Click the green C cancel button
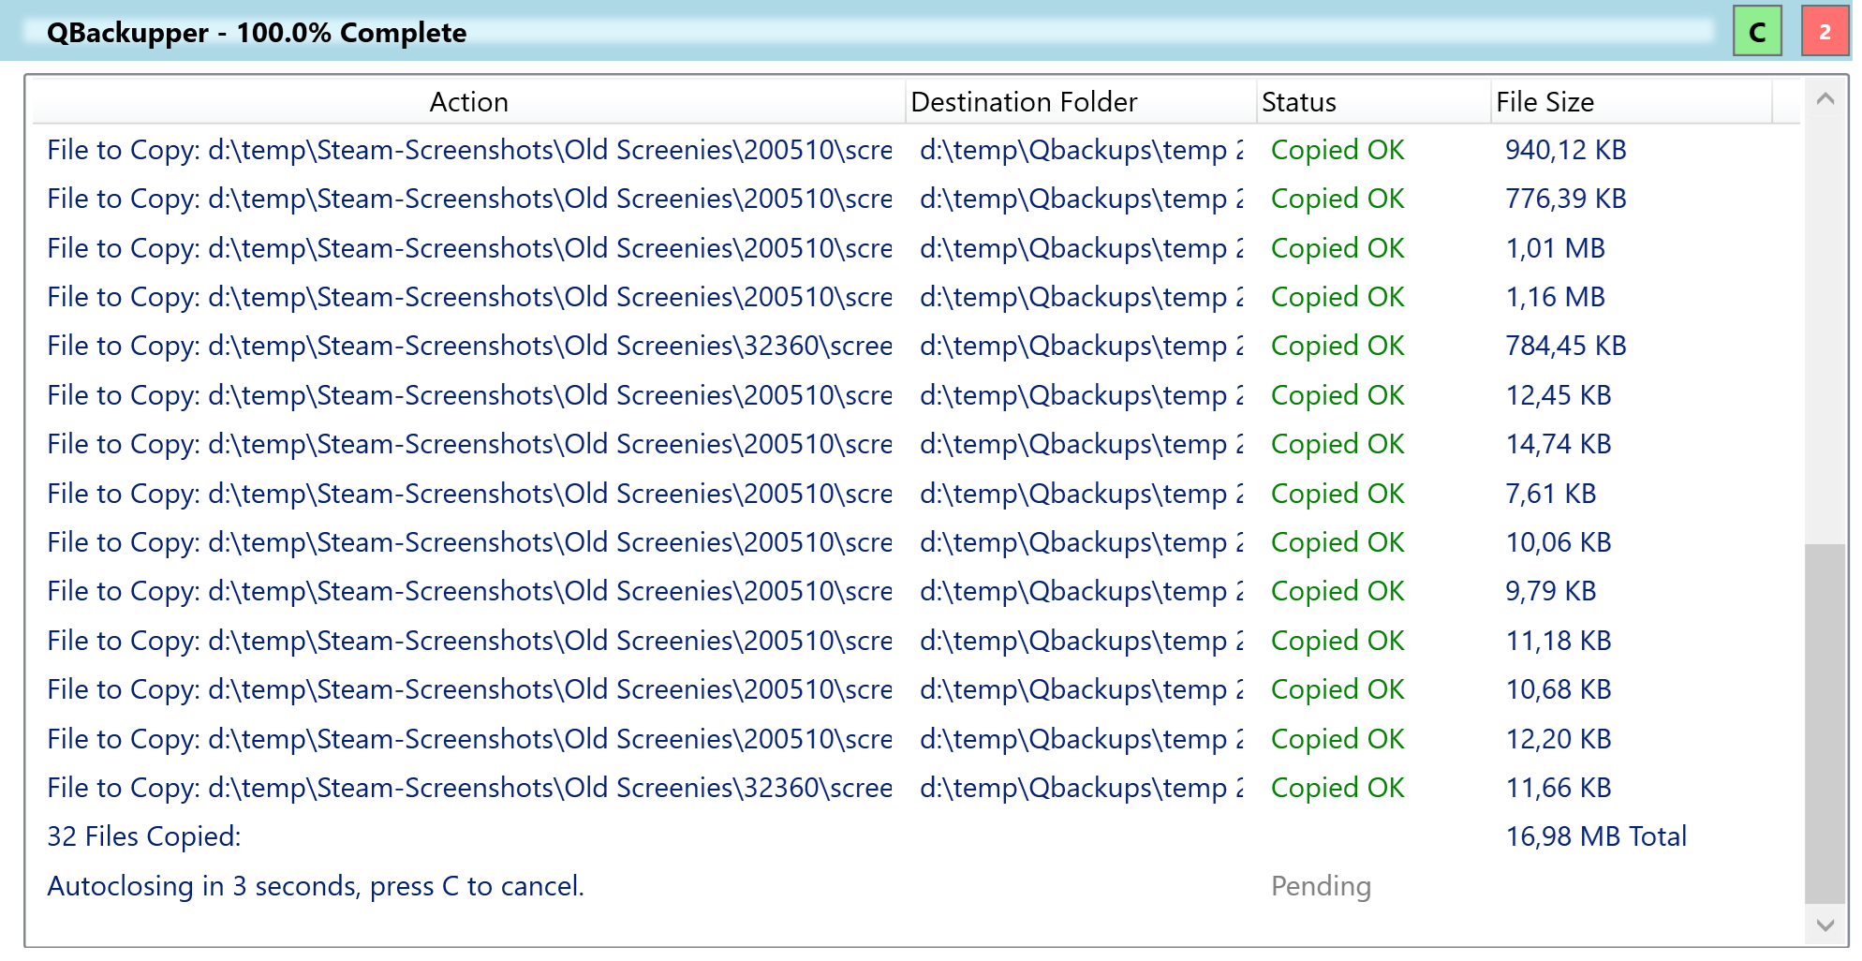 1757,32
